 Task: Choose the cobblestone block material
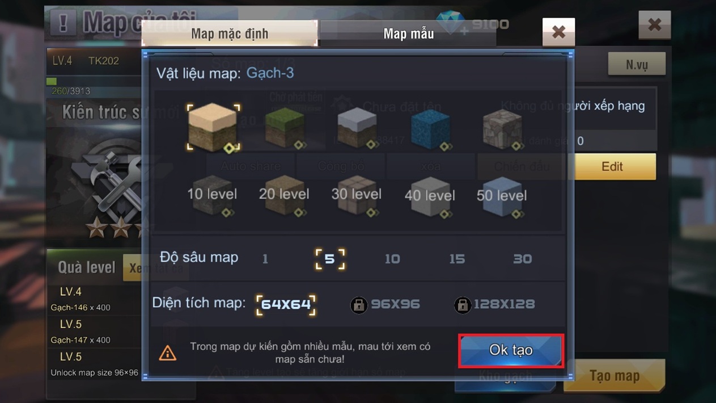point(502,129)
